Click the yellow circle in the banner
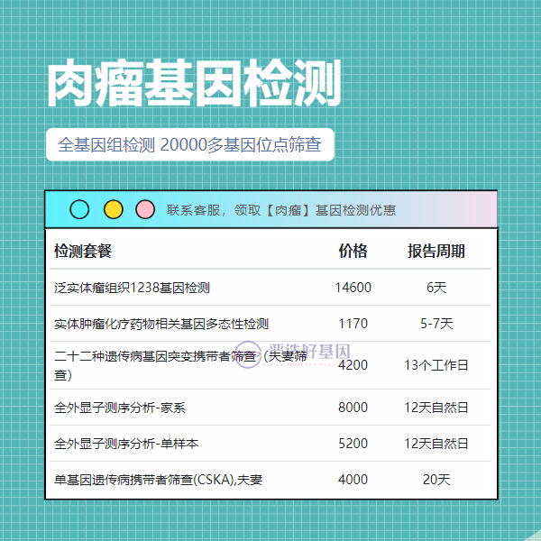Screen dimensions: 541x541 pos(114,209)
